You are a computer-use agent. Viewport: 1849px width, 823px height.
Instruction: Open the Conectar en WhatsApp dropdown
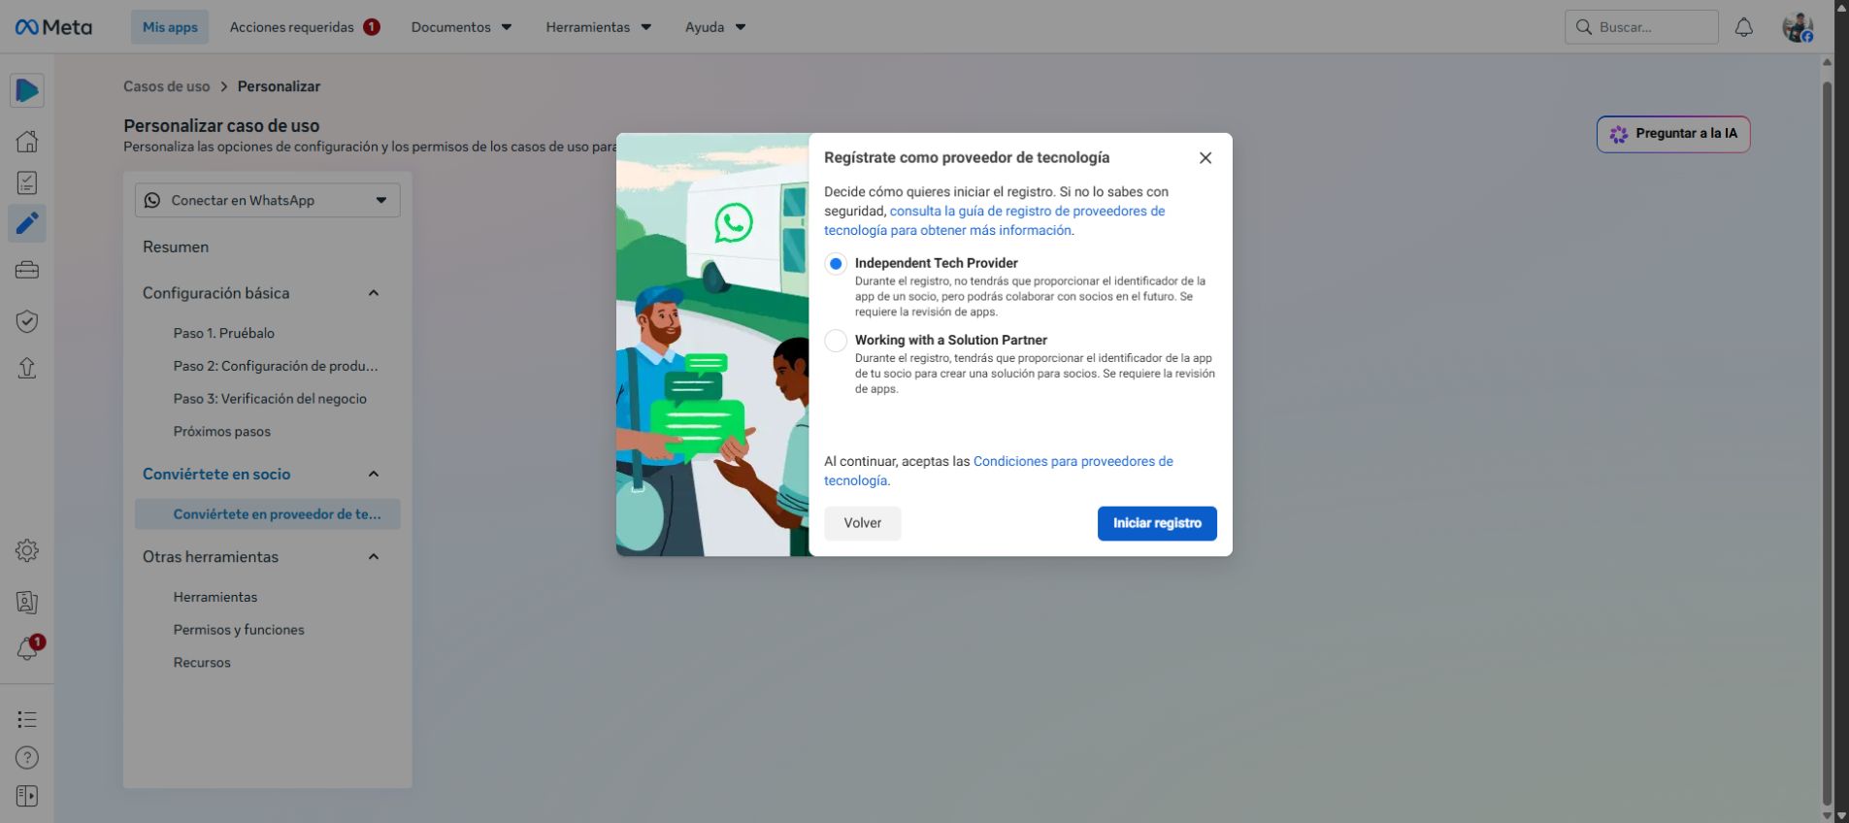(x=268, y=200)
